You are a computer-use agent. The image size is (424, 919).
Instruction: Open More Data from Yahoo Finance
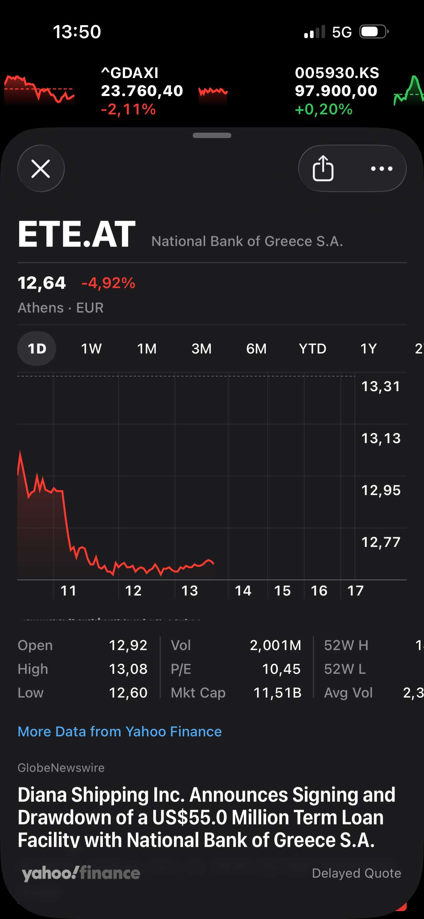coord(120,732)
